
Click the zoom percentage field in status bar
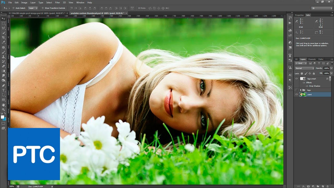[12, 186]
